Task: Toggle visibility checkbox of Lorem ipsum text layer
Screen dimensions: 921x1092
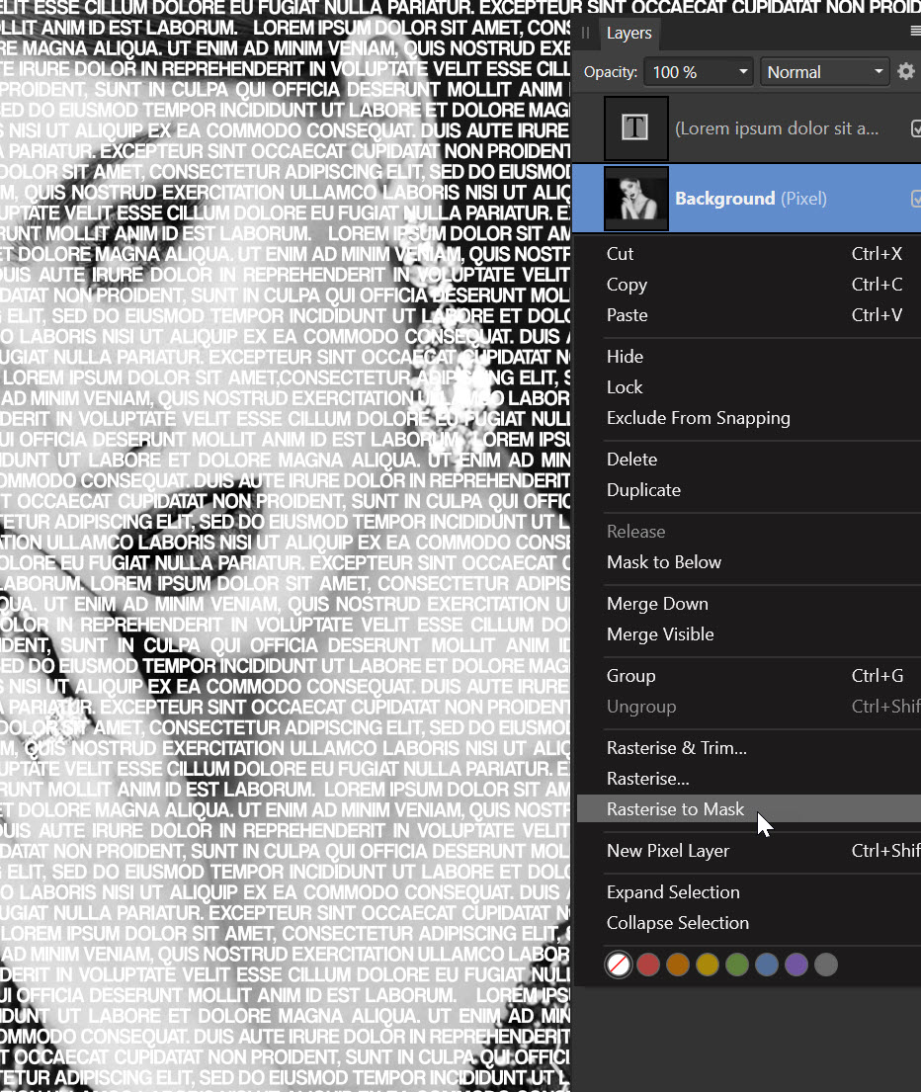Action: click(915, 128)
